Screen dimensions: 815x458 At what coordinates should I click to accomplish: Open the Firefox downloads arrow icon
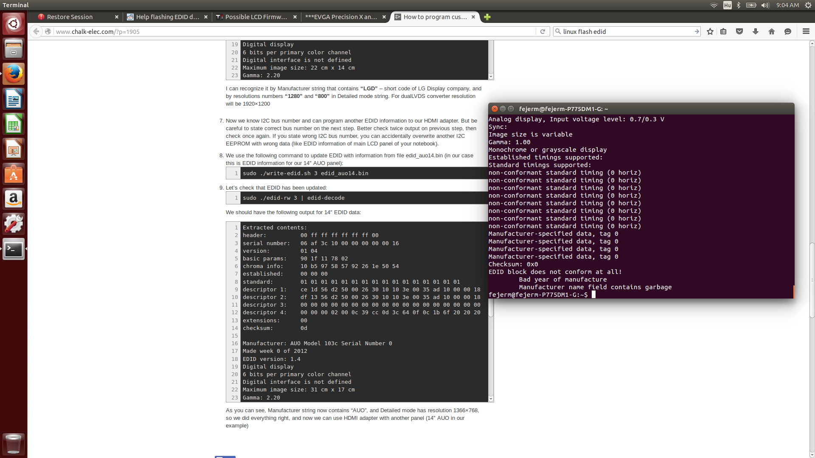[756, 31]
